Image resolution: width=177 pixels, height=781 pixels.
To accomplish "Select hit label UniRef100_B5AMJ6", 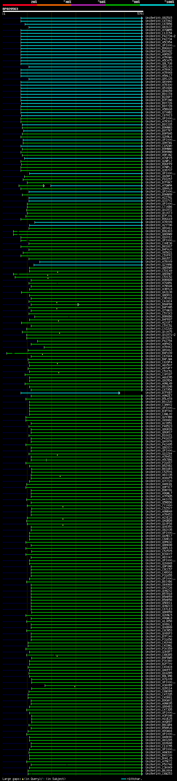I will pyautogui.click(x=159, y=728).
